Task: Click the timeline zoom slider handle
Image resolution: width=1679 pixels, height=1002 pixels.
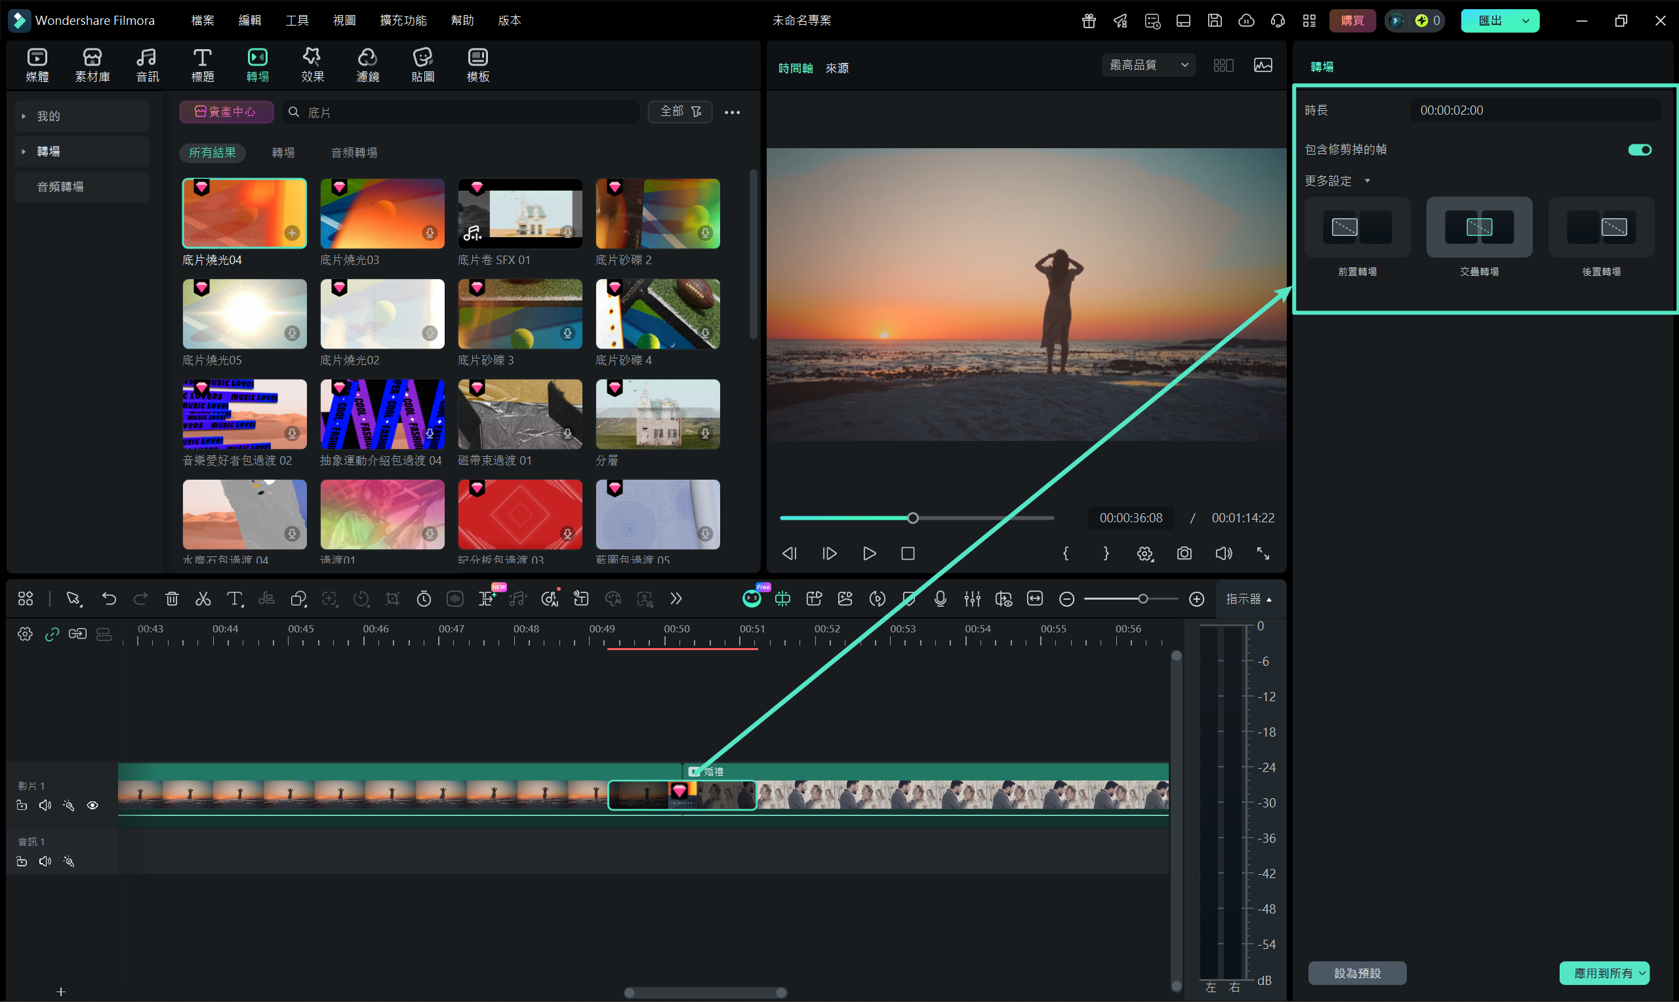Action: [1143, 599]
